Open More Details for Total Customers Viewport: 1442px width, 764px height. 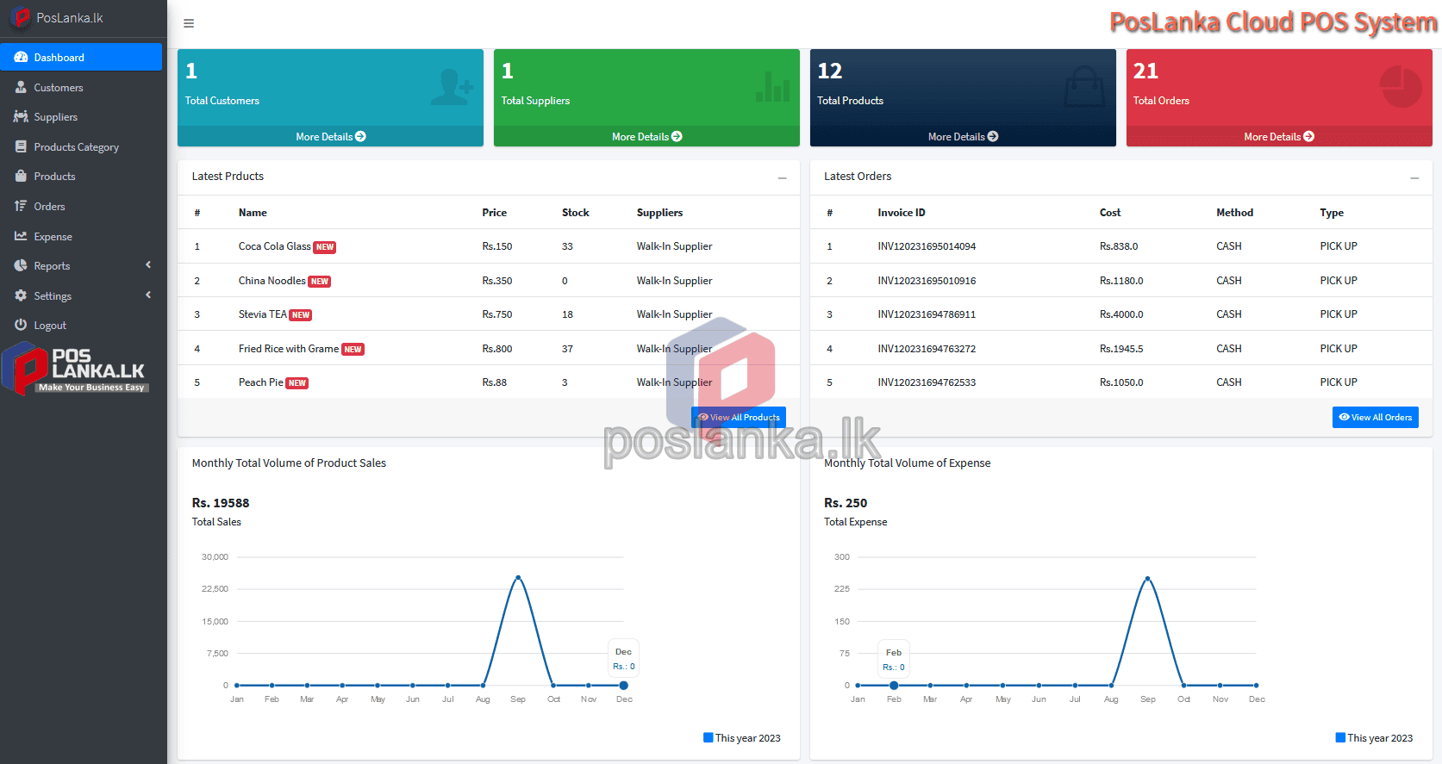[x=330, y=136]
